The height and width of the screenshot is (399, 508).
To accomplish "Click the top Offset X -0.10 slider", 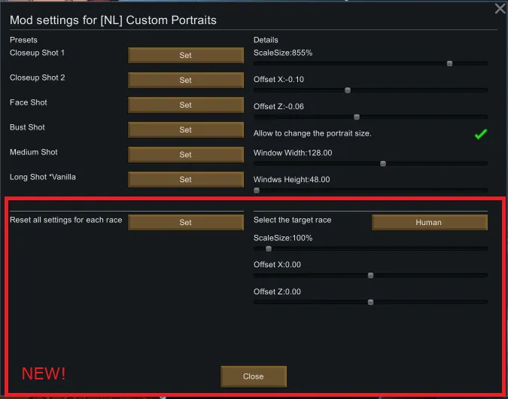I will point(348,90).
